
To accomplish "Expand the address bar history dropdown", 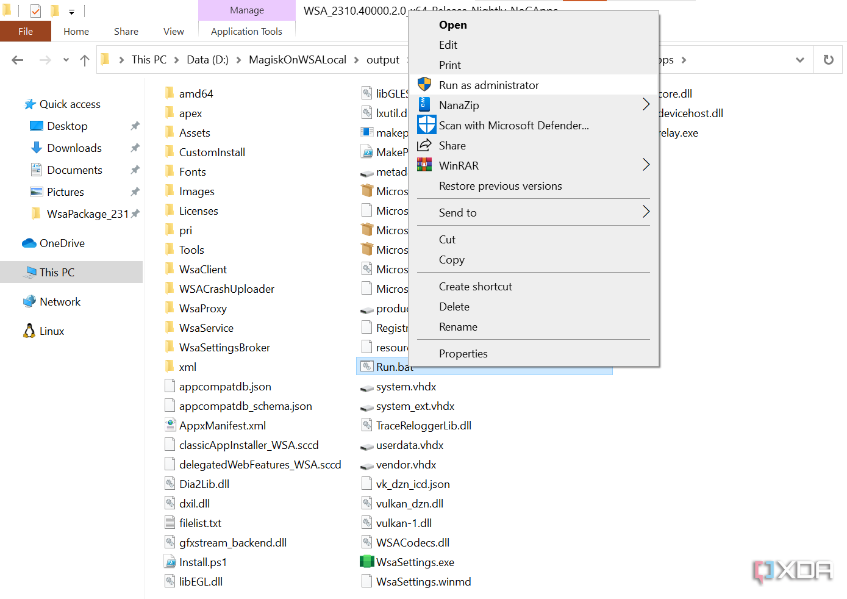I will (x=800, y=60).
